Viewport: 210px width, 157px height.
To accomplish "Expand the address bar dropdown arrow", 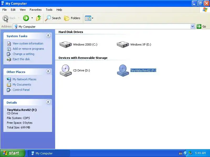I will tap(192, 26).
